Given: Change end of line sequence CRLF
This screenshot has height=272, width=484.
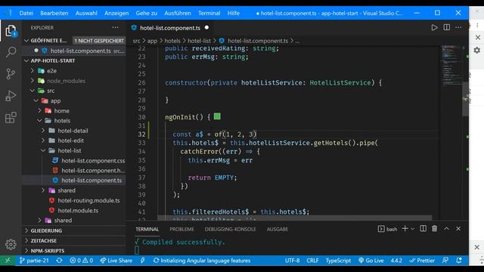Looking at the screenshot, I should click(x=312, y=260).
